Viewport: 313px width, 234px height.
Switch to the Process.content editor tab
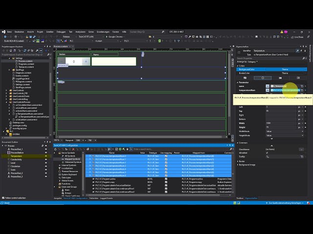61,46
